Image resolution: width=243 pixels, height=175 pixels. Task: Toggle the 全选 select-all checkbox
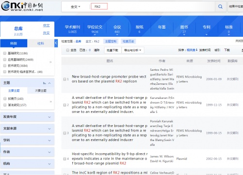click(x=68, y=50)
